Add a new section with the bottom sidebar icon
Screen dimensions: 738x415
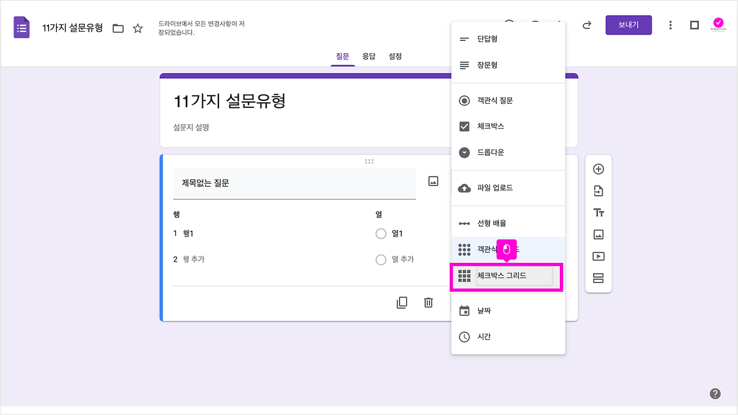click(598, 278)
